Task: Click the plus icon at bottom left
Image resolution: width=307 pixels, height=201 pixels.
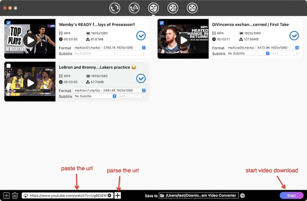Action: [6, 195]
